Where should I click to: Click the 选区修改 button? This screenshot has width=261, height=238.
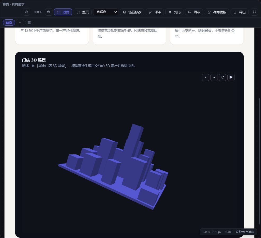[132, 12]
